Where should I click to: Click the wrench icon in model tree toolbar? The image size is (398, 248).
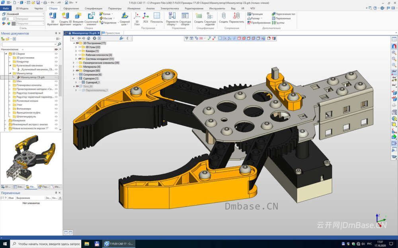[121, 38]
